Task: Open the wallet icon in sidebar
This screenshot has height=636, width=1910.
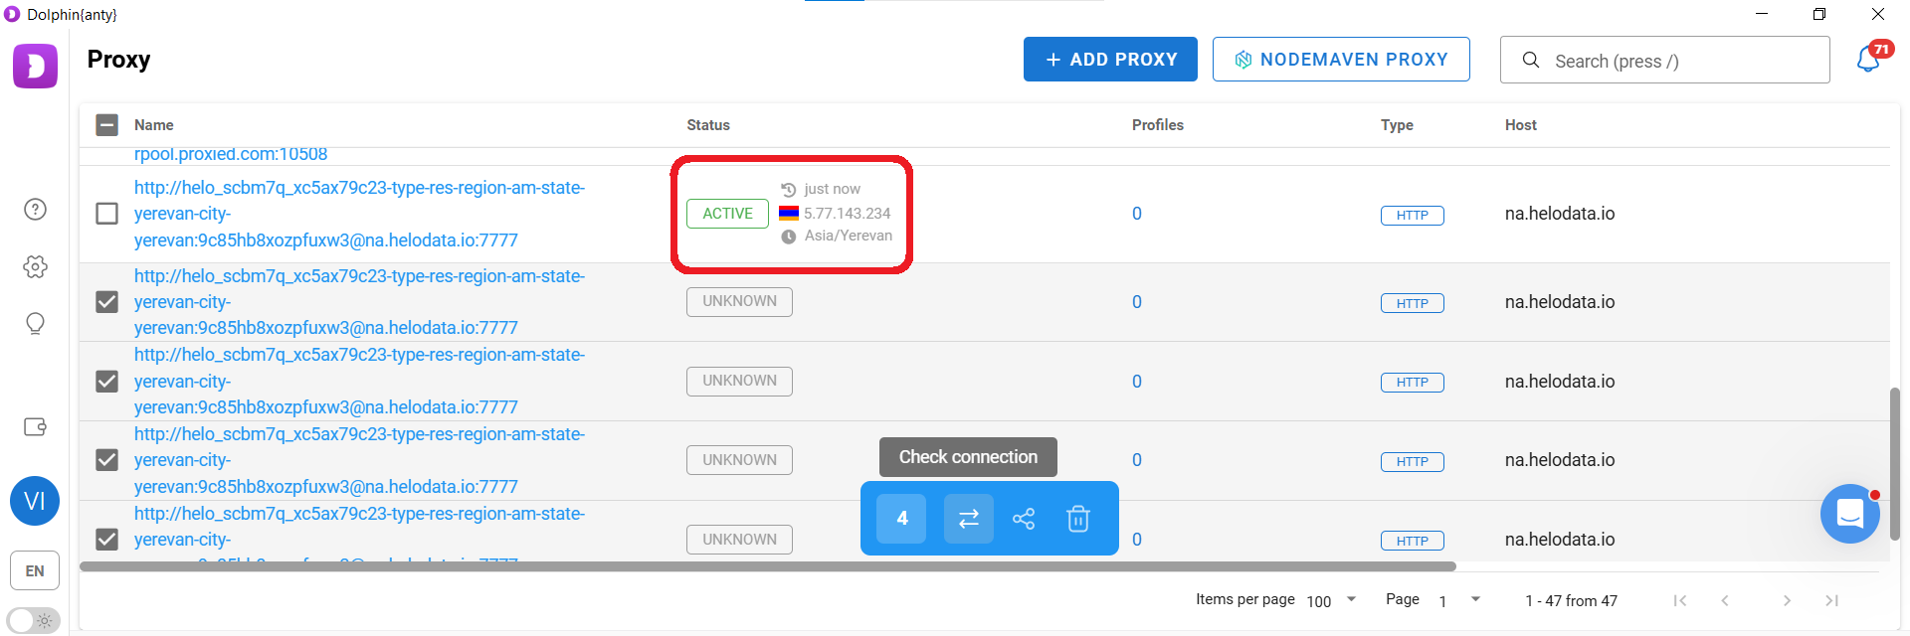Action: point(35,426)
